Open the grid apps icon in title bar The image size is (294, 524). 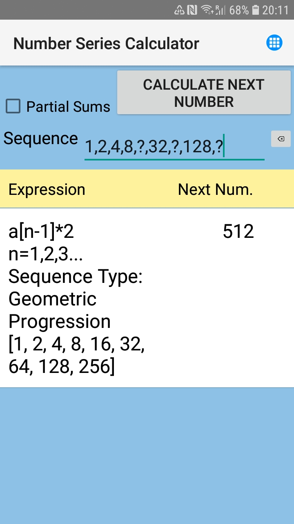[274, 43]
